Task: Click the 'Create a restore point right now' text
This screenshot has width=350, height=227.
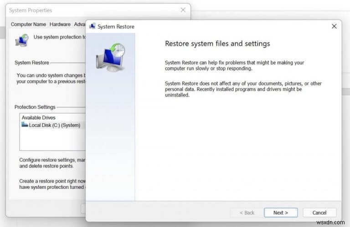Action: (52, 184)
